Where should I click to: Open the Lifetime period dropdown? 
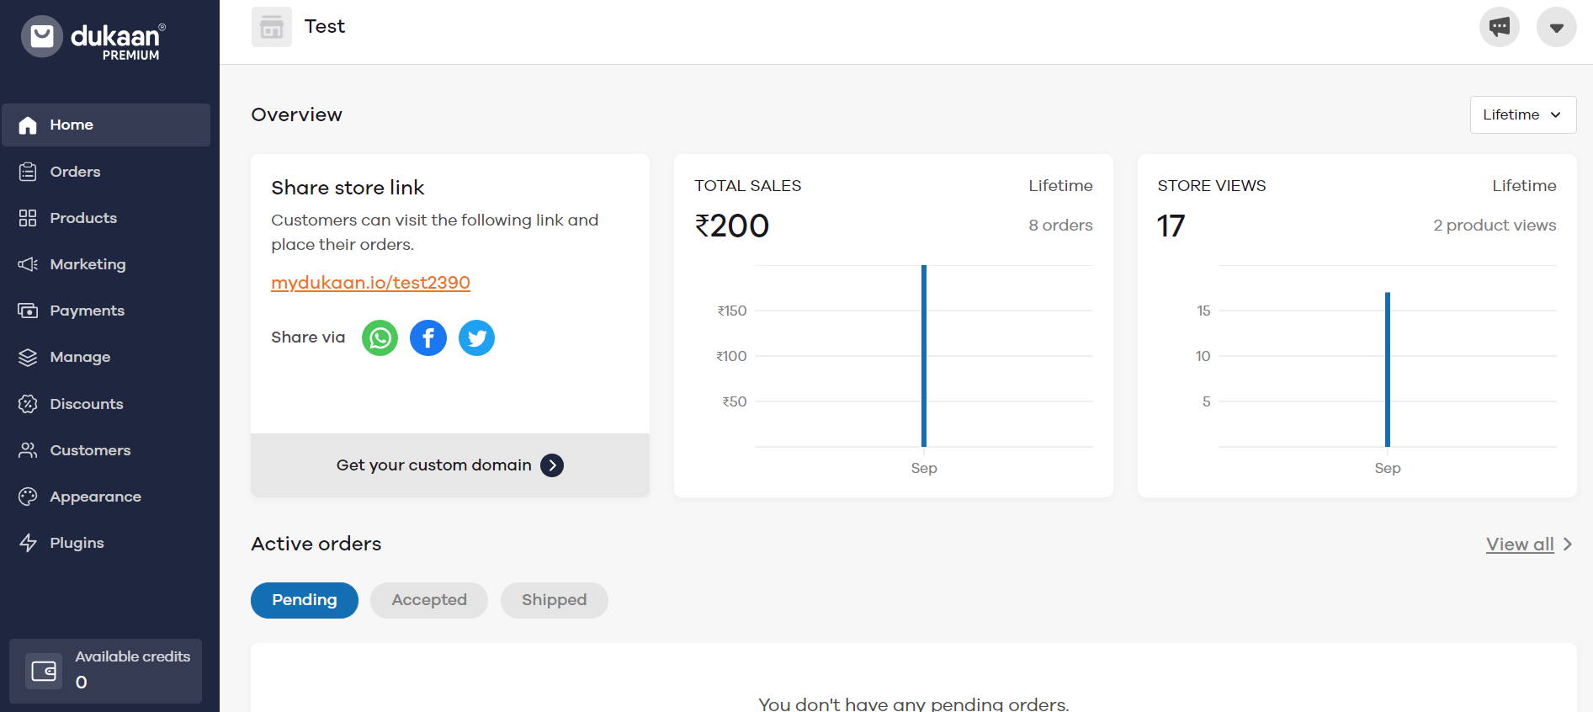[1523, 114]
